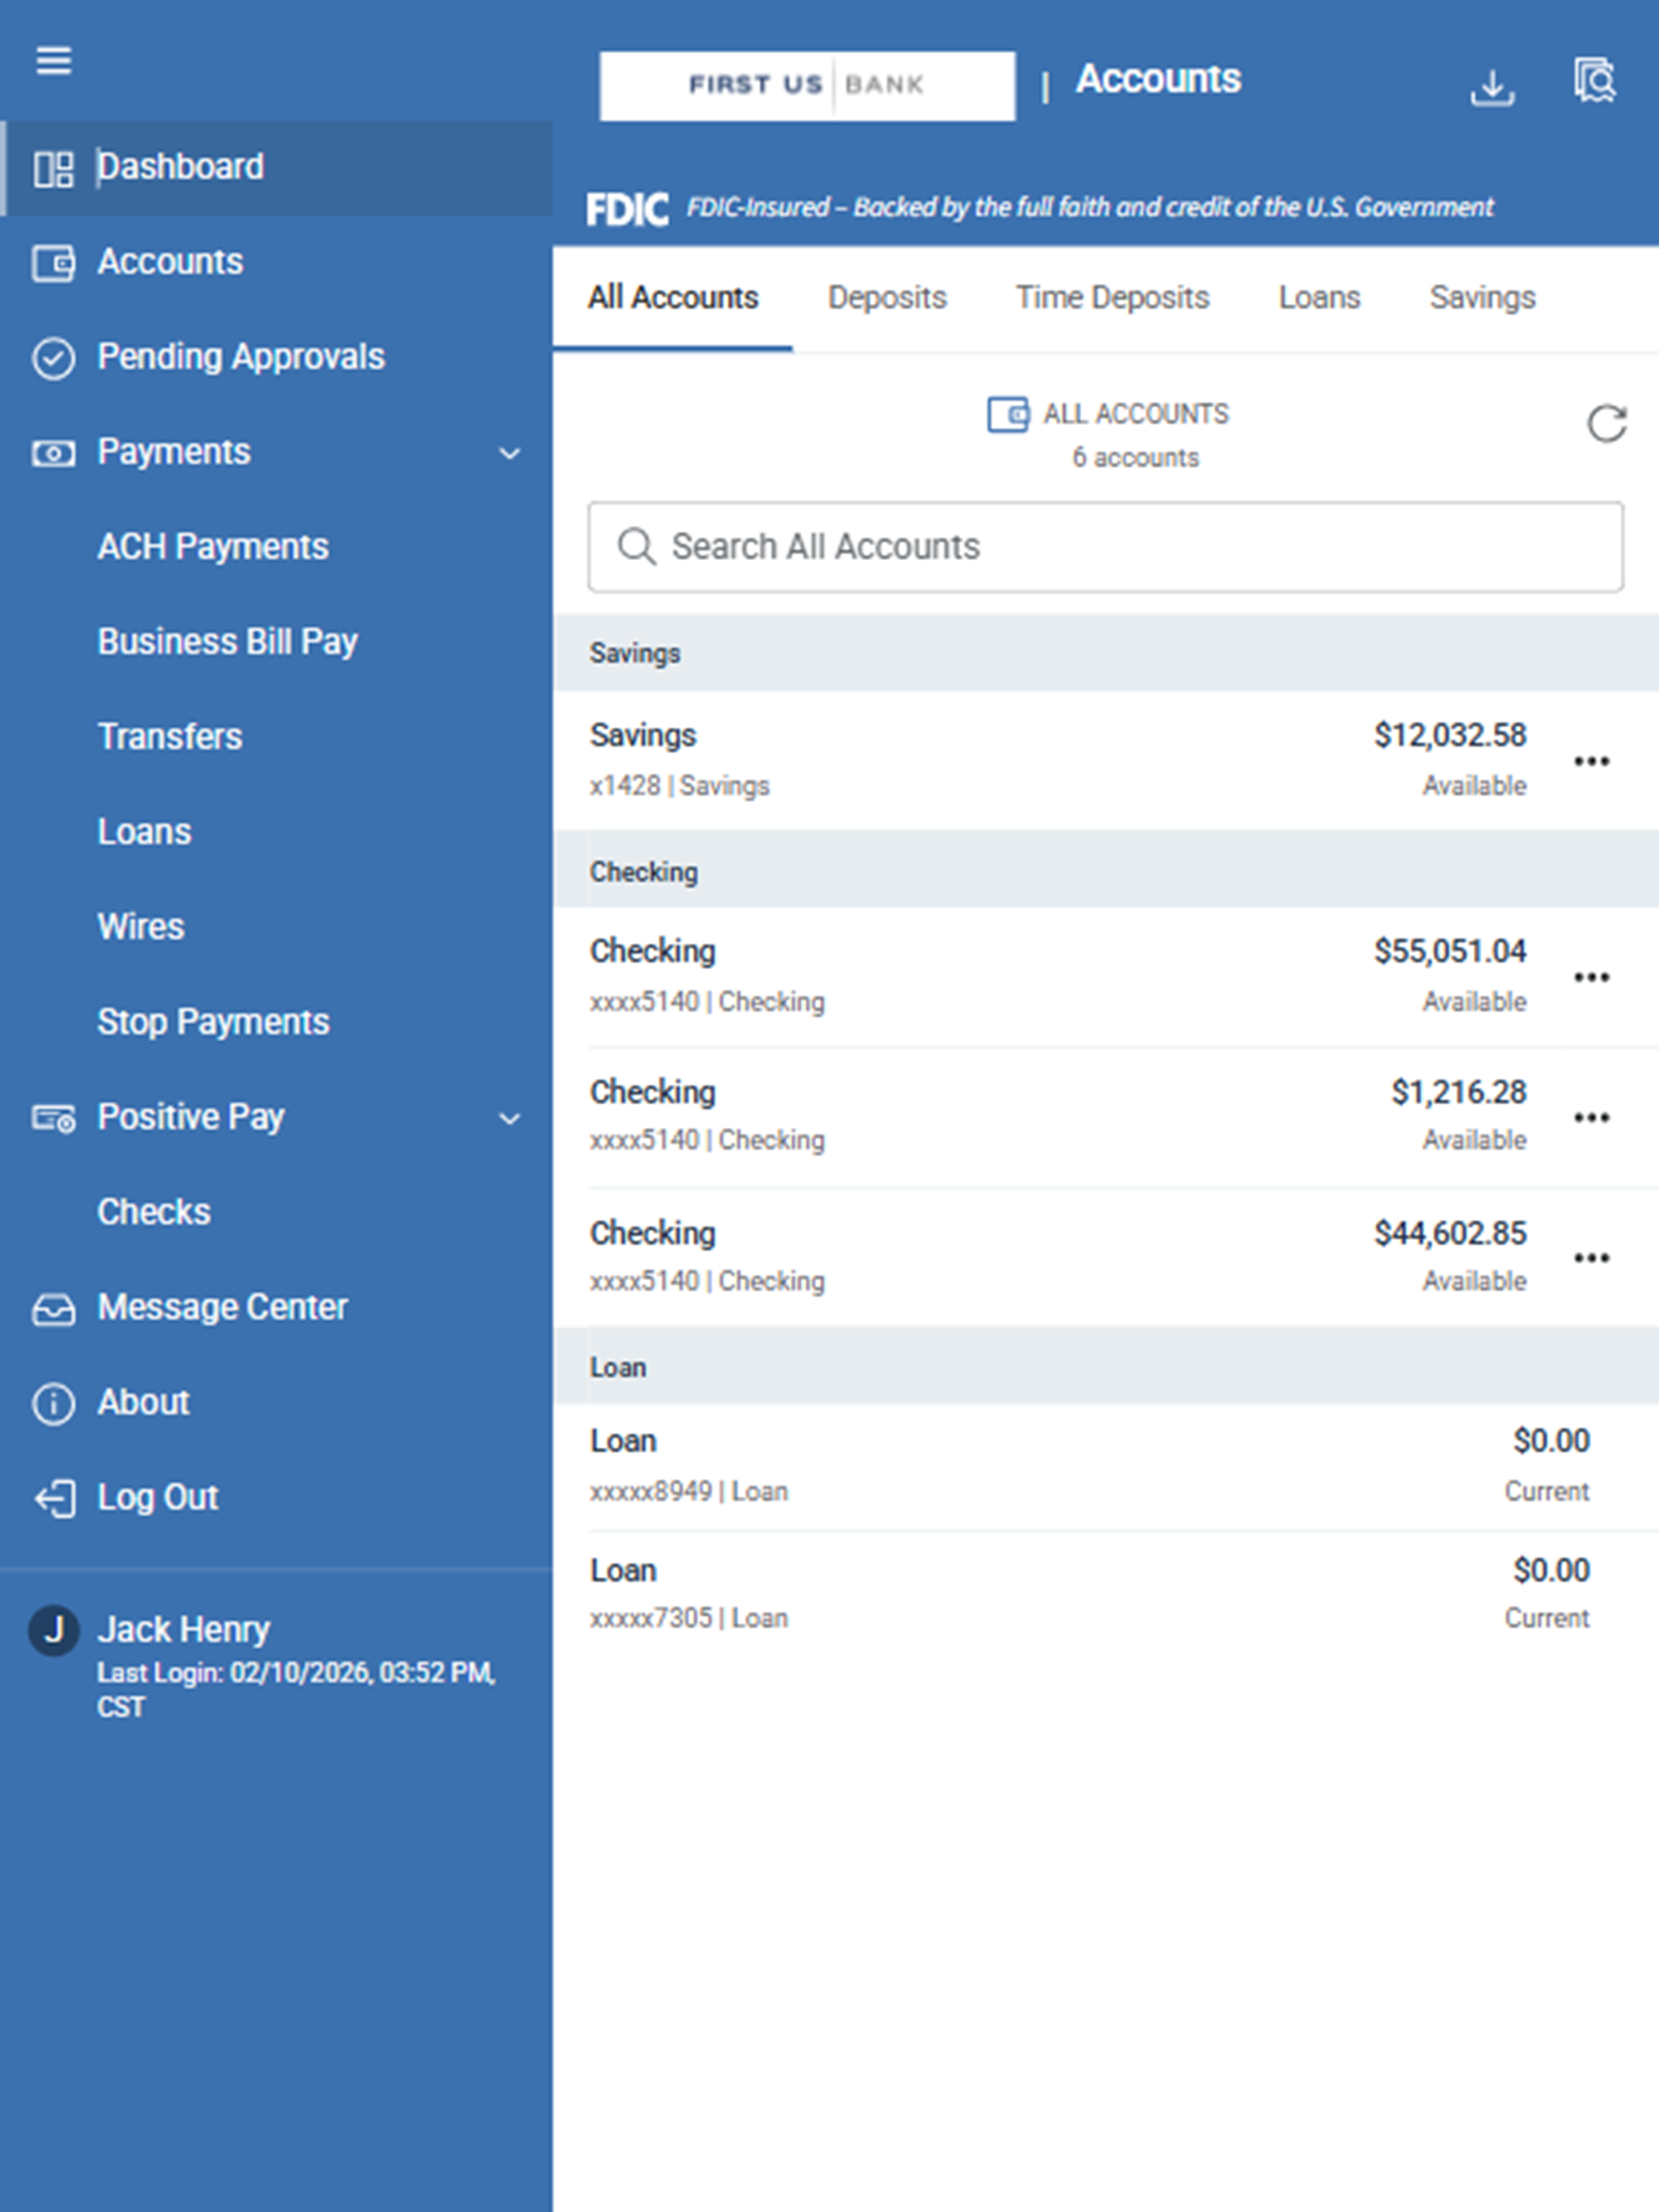The height and width of the screenshot is (2212, 1659).
Task: Open options menu for $1,216.28 Checking account
Action: tap(1591, 1117)
